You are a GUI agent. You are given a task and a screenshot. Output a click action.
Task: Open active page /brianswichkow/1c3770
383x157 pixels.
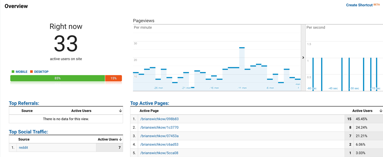pos(159,128)
